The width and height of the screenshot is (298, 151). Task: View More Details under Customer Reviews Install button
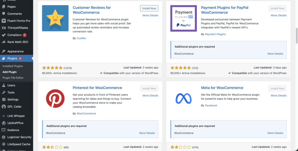[x=150, y=15]
